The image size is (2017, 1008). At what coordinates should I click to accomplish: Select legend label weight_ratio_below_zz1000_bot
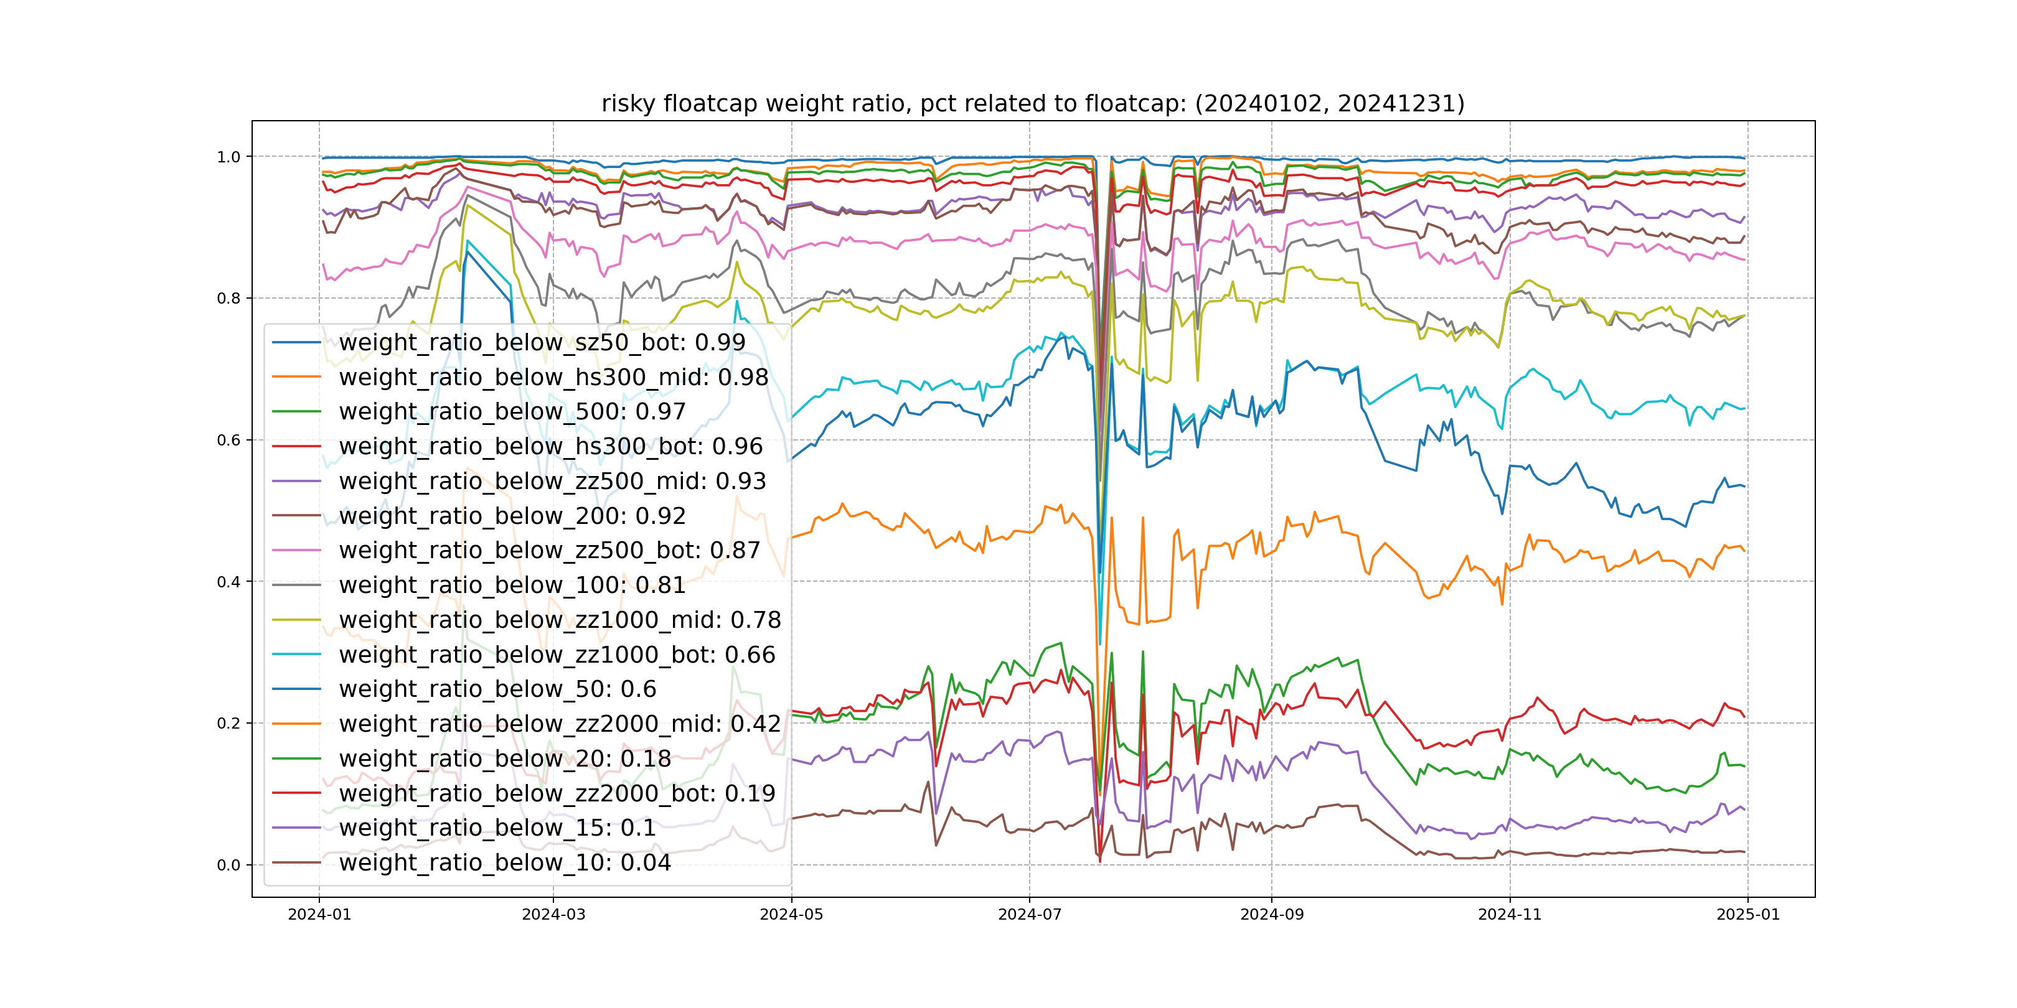pos(557,655)
